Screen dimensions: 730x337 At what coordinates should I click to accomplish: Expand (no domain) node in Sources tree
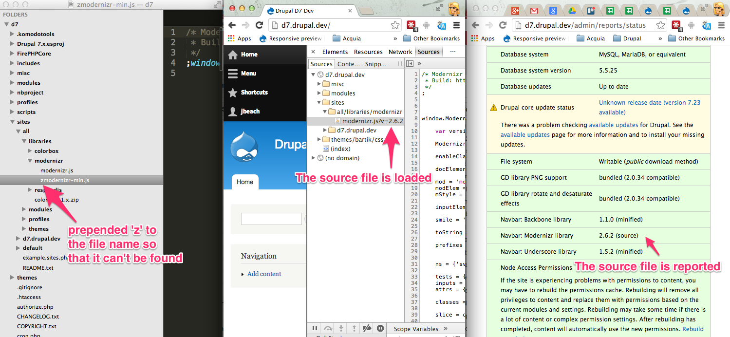(313, 158)
